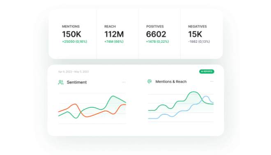Click the green AI Reports badge
Viewport: 271px width, 155px height.
[207, 72]
